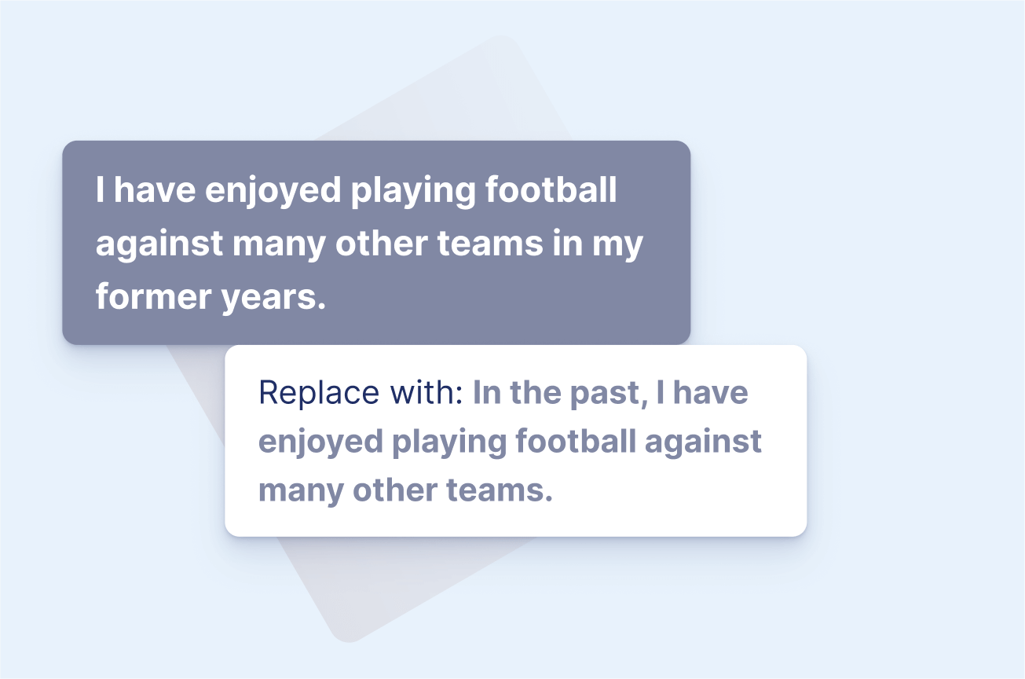Click the line 'I have enjoyed playing football'

point(356,191)
